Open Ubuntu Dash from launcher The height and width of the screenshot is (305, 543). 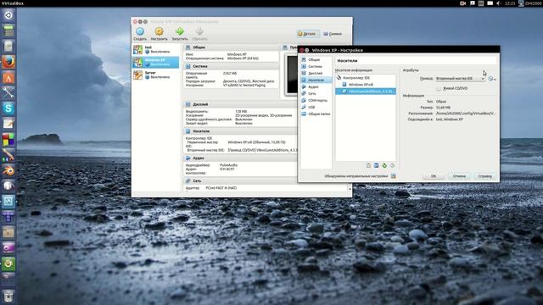coord(8,15)
